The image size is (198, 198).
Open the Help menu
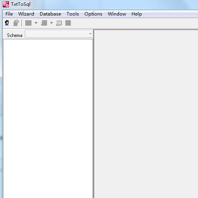tap(137, 14)
